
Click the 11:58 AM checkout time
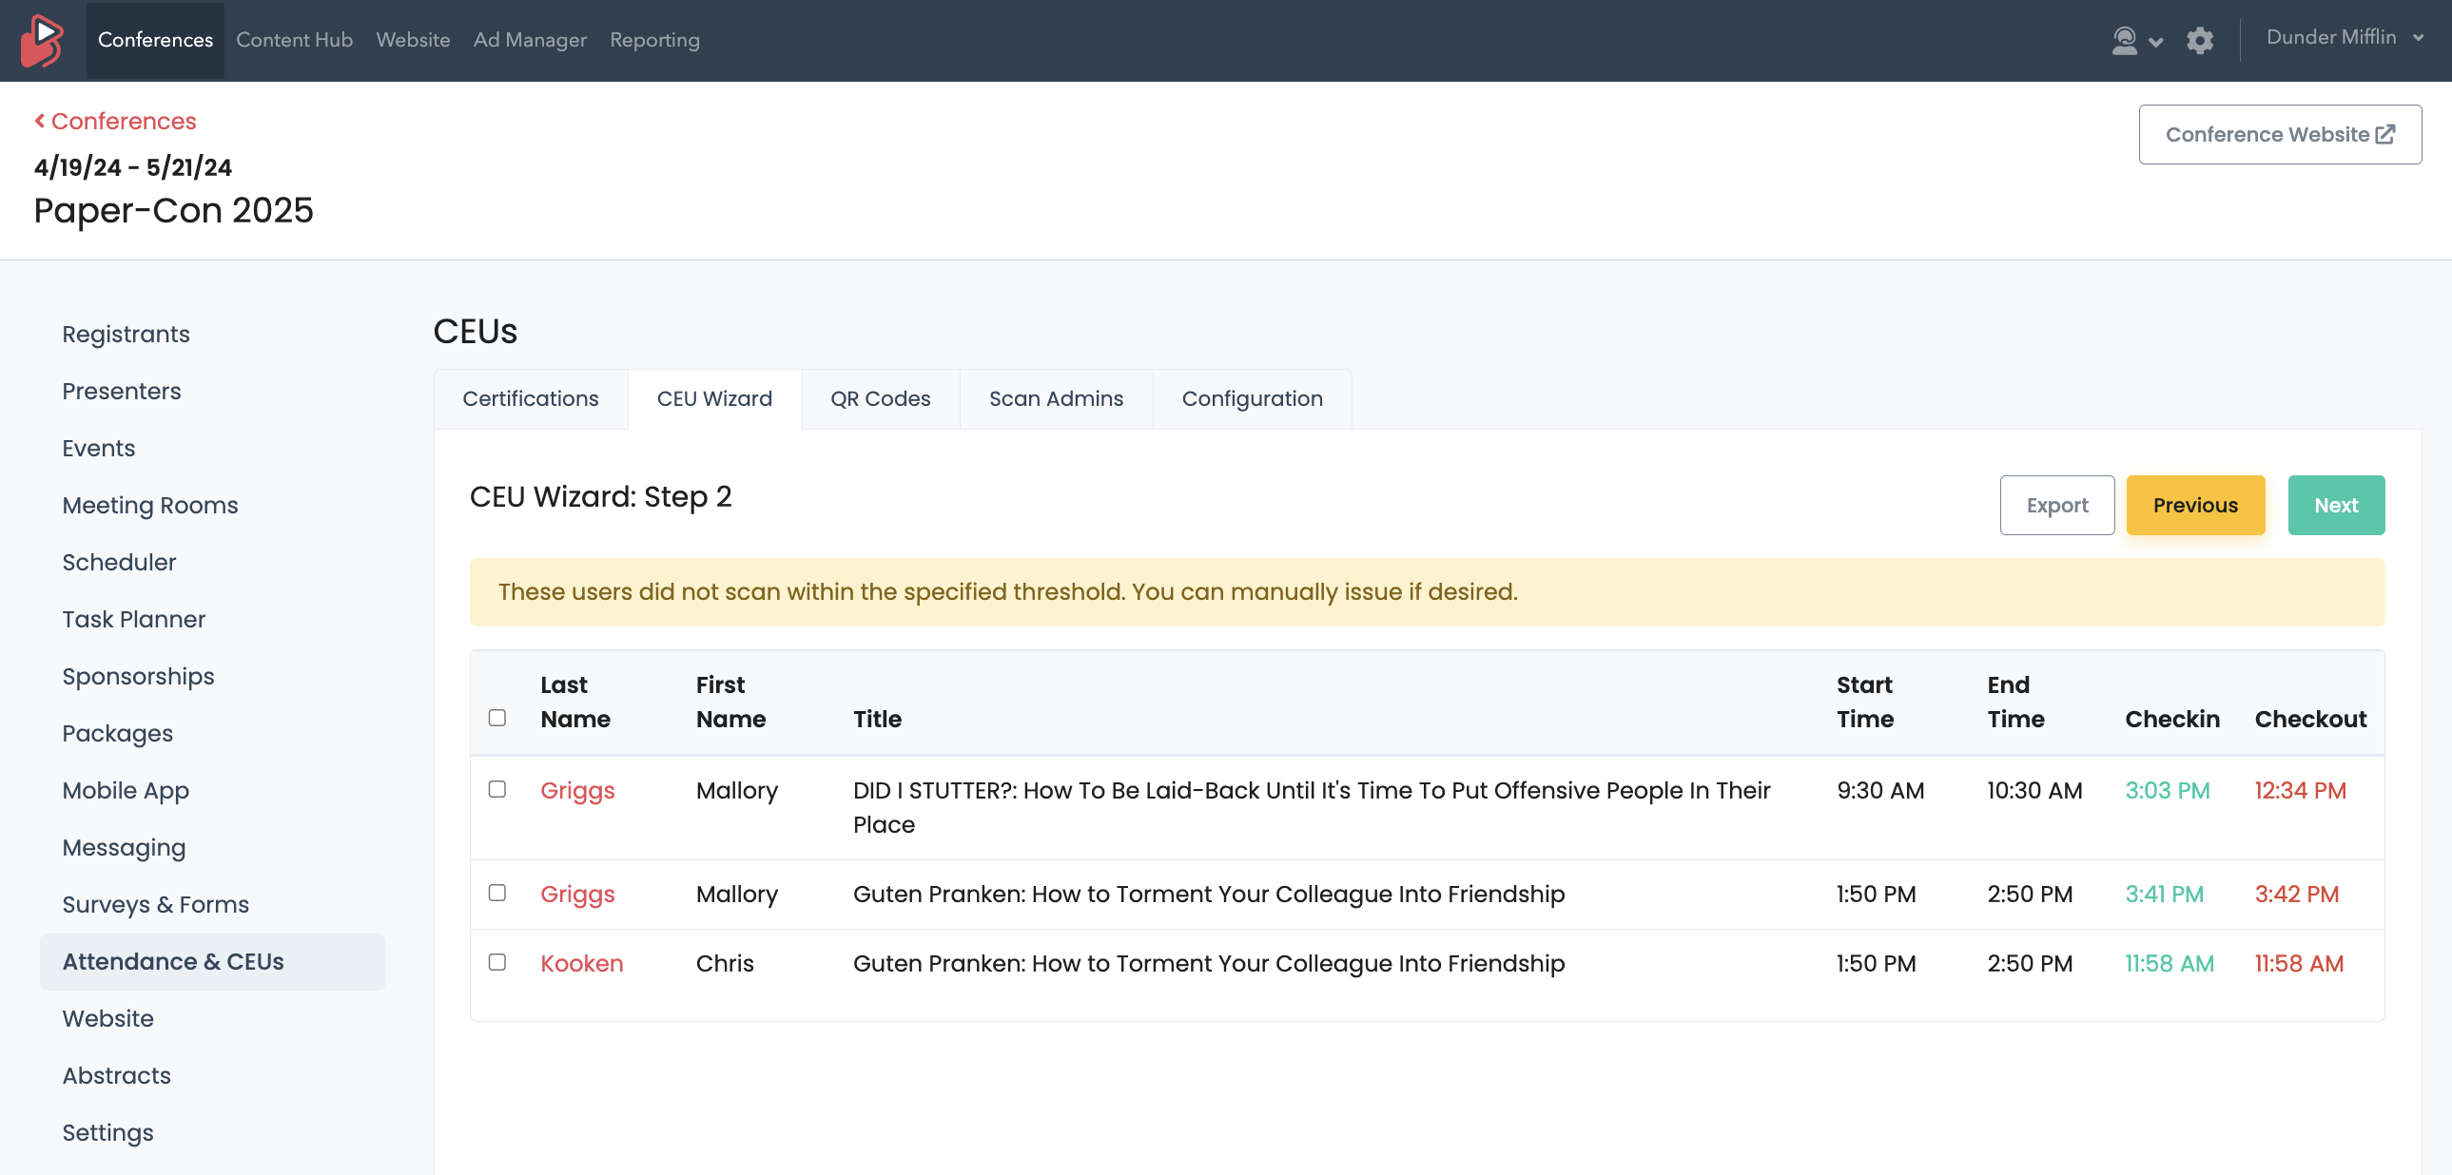pos(2298,963)
